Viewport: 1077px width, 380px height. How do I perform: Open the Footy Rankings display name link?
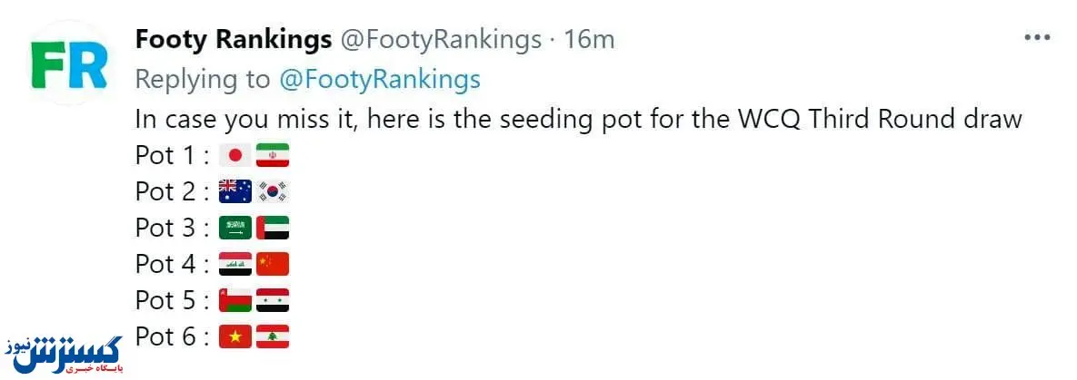[233, 40]
